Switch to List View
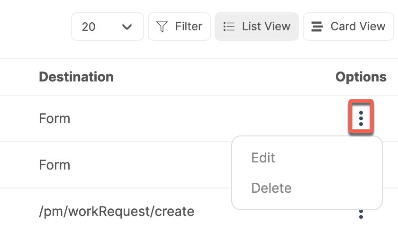This screenshot has height=233, width=398. [257, 27]
